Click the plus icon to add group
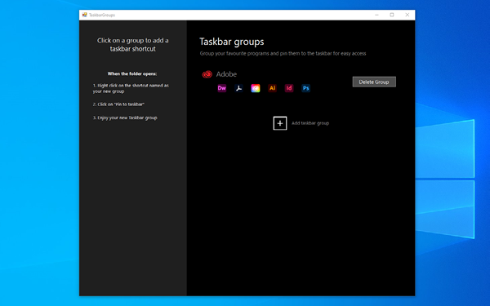 (280, 123)
